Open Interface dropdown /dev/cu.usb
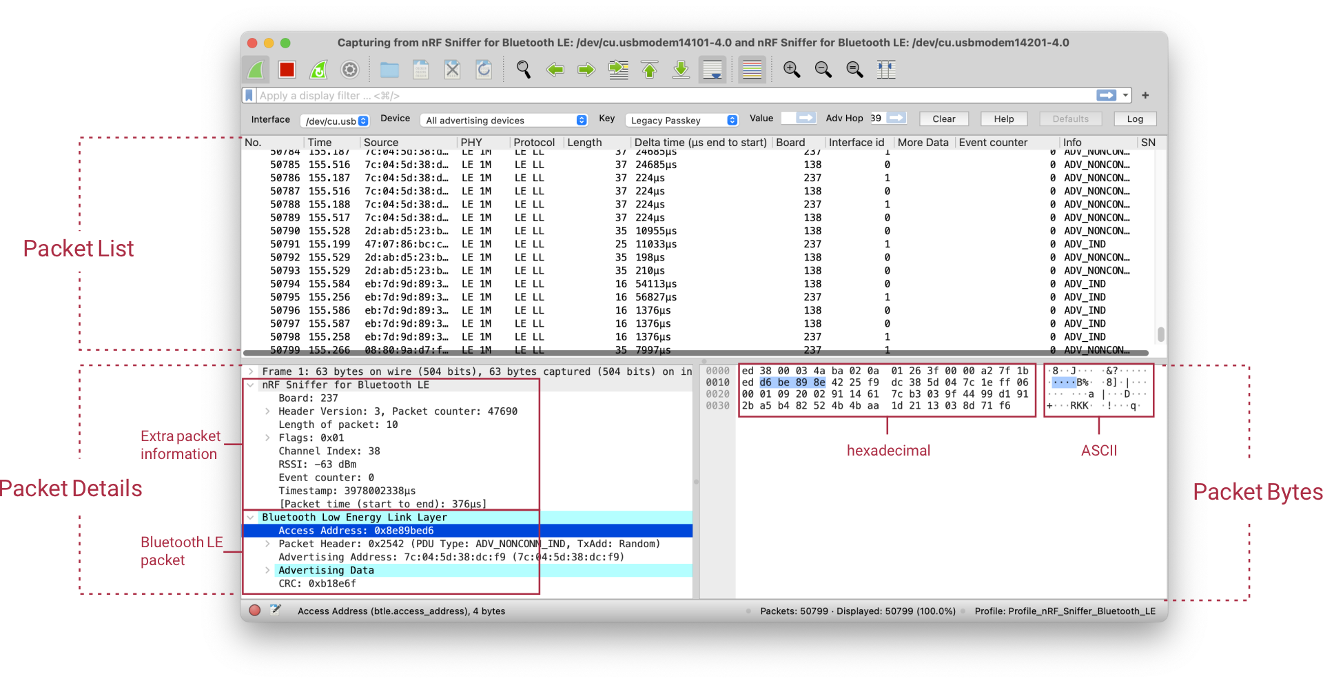1323x683 pixels. coord(336,121)
